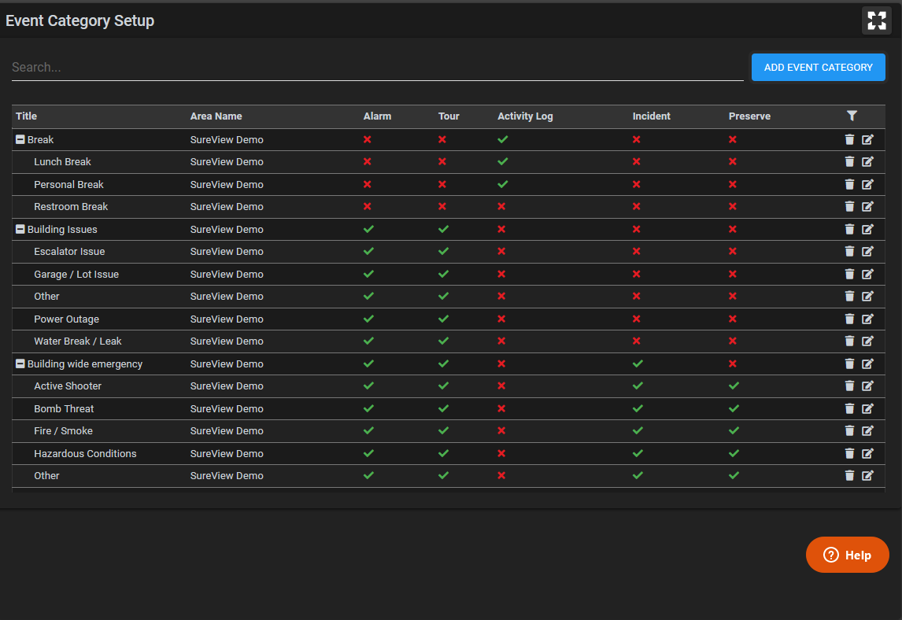902x620 pixels.
Task: Edit the Restroom Break row
Action: tap(867, 206)
